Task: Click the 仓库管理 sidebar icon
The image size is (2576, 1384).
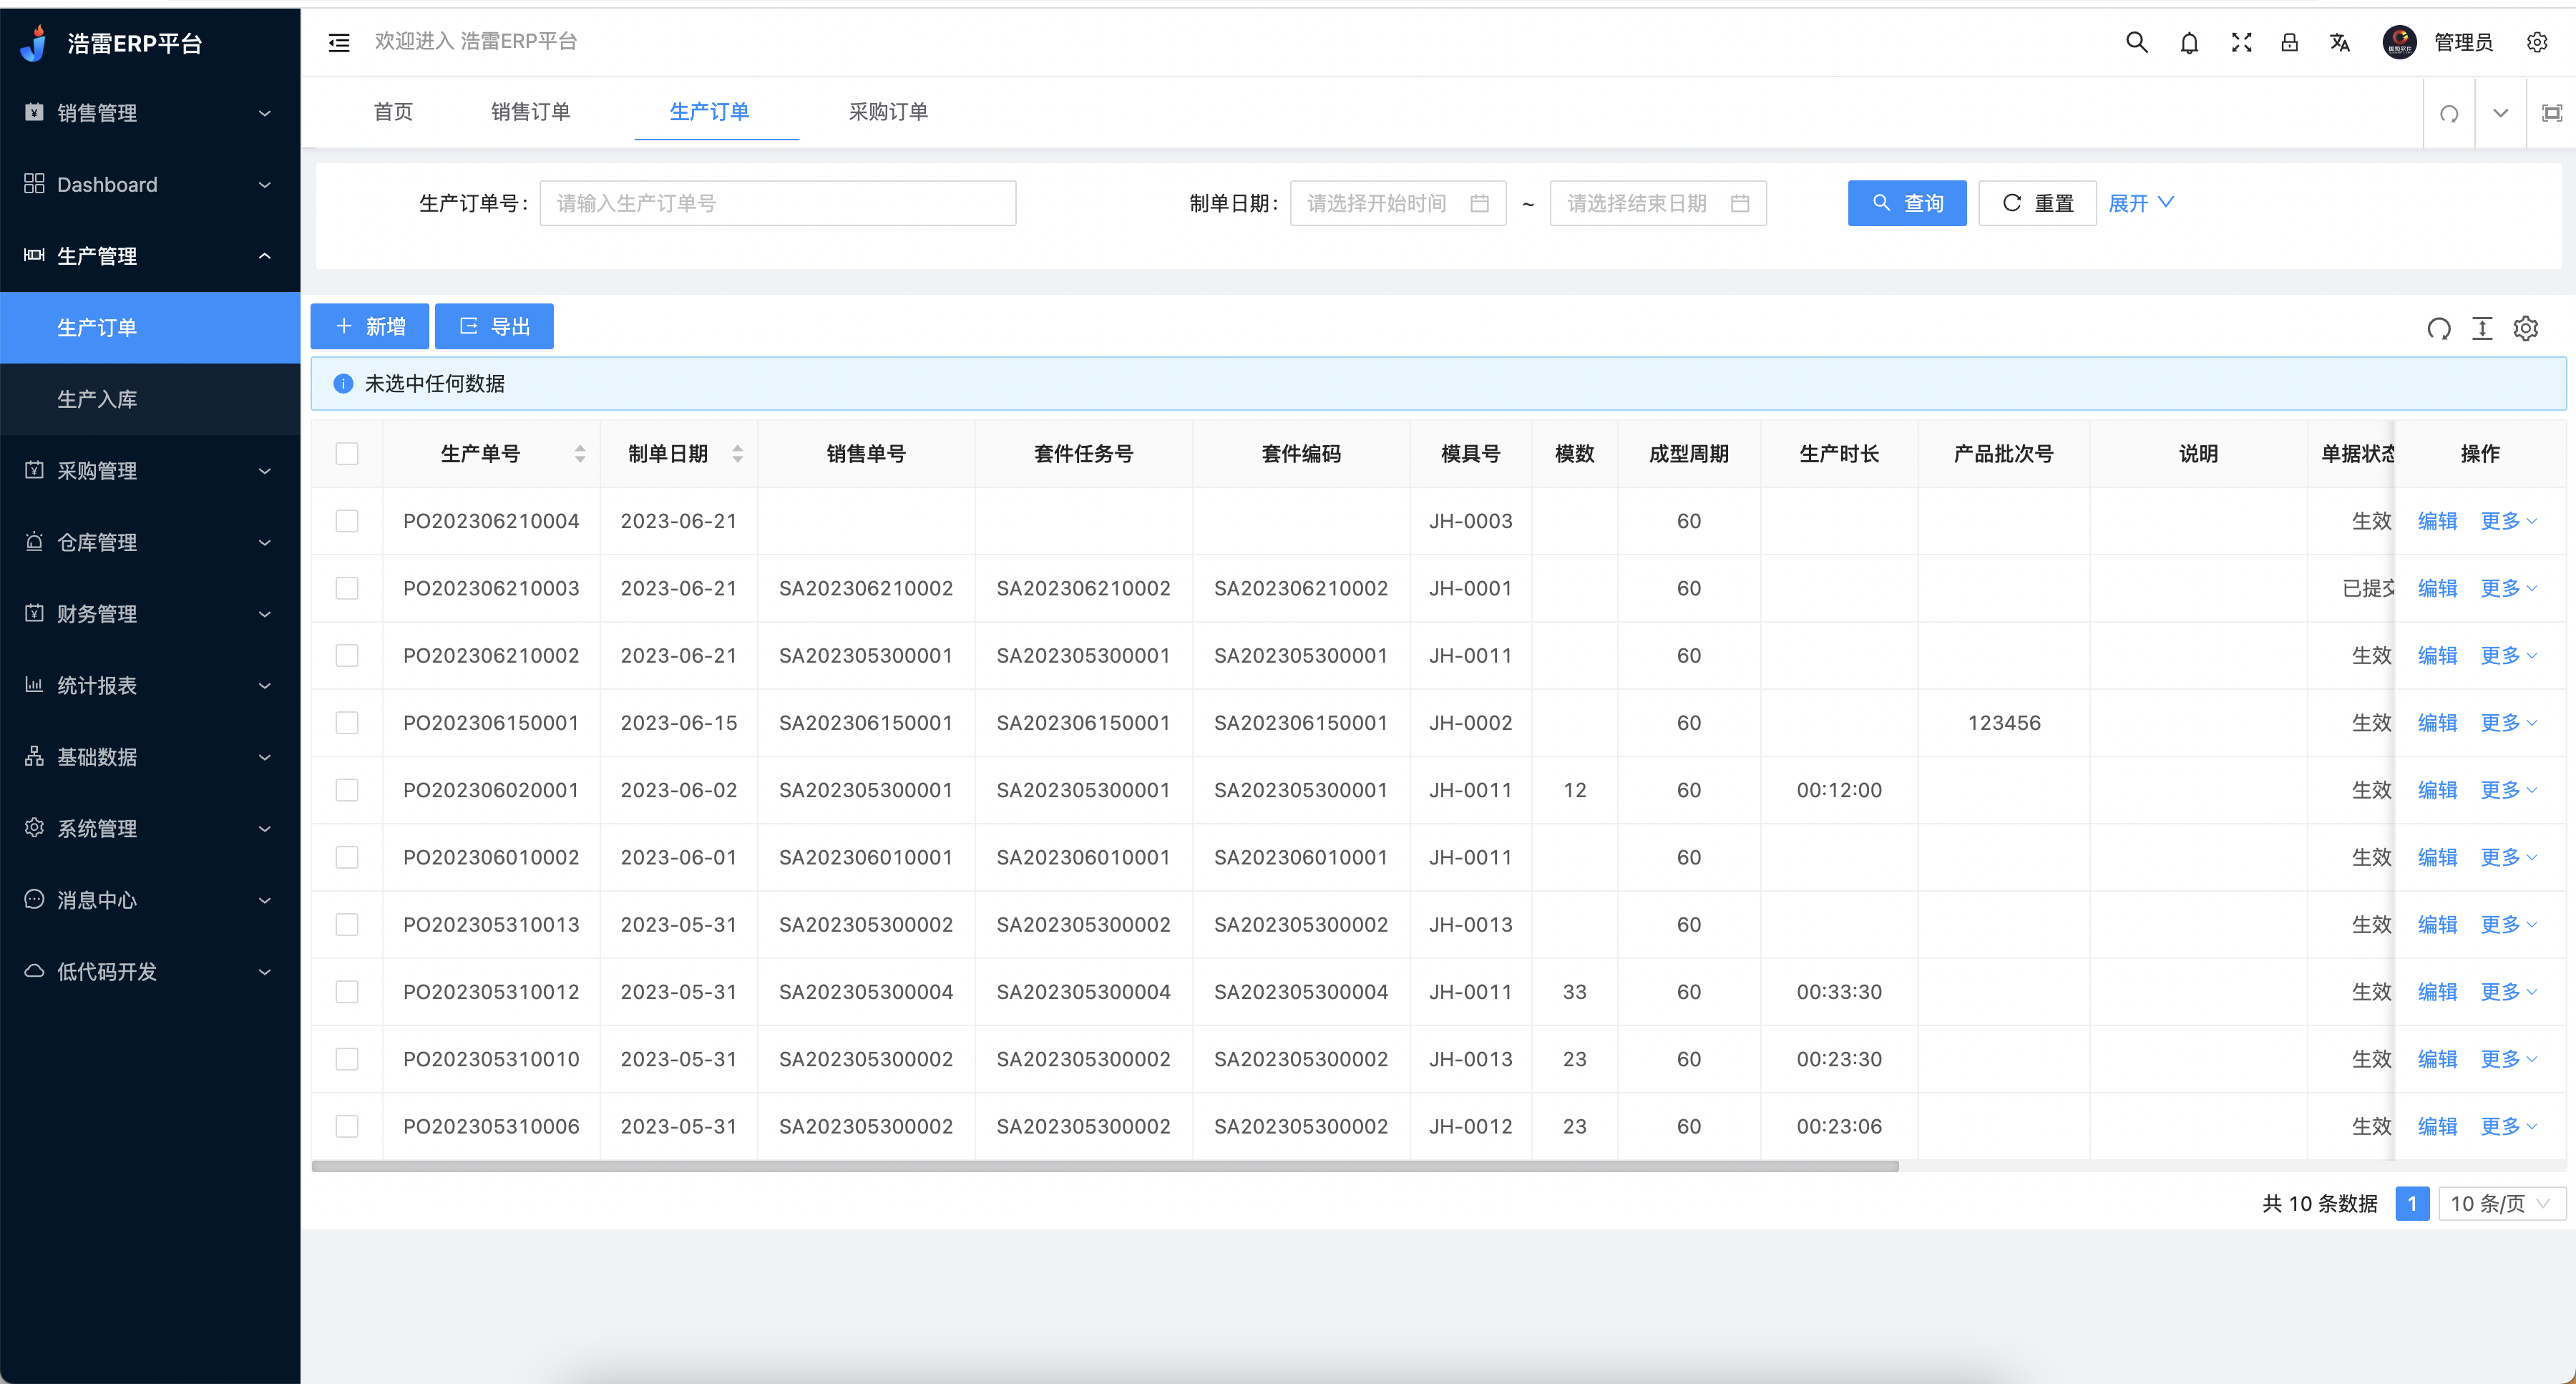Action: pos(34,542)
